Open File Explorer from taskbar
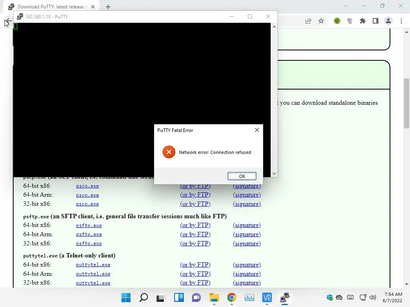Screen dimensions: 410x307 pos(214,297)
